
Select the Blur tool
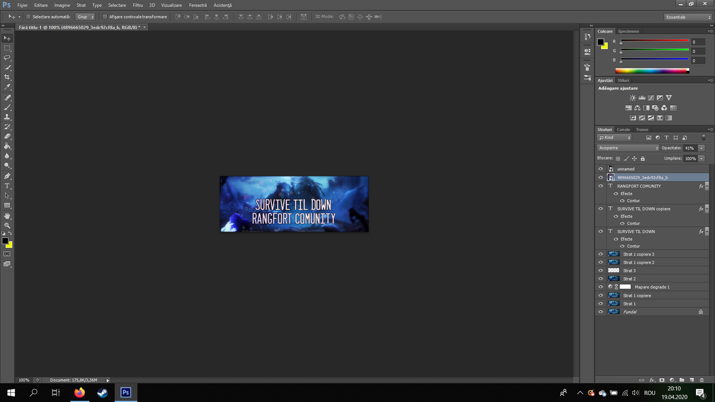point(8,156)
